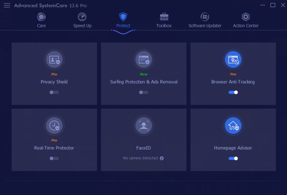Click the Browser Anti-Tracking blue icon
The width and height of the screenshot is (287, 195).
click(233, 60)
